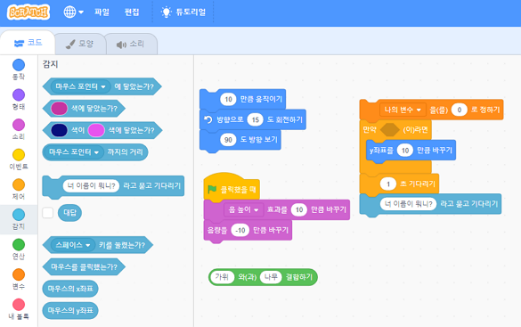
Task: Click the 코드 tab blocks icon
Action: tap(19, 43)
